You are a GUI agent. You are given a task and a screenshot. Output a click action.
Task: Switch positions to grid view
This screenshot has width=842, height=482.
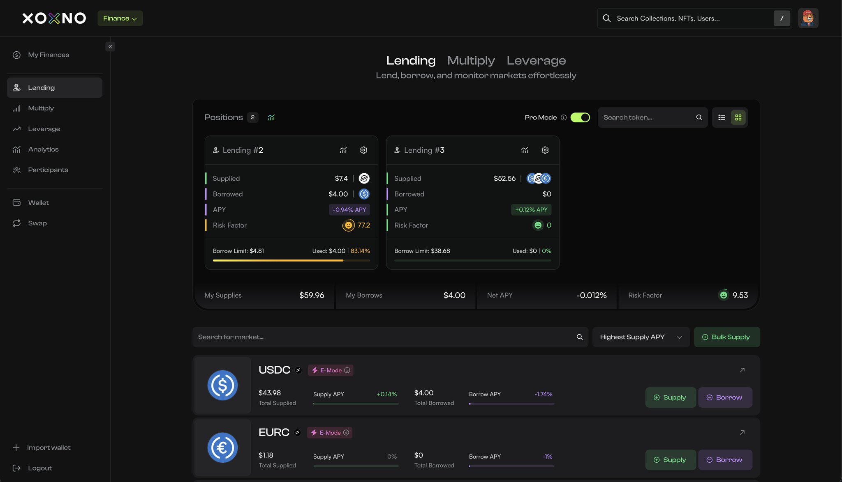tap(738, 118)
